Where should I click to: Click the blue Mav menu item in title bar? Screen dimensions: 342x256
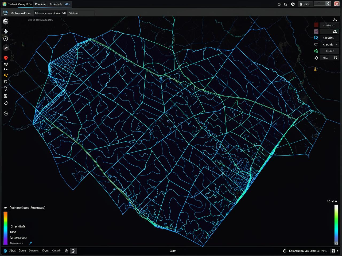tap(67, 4)
